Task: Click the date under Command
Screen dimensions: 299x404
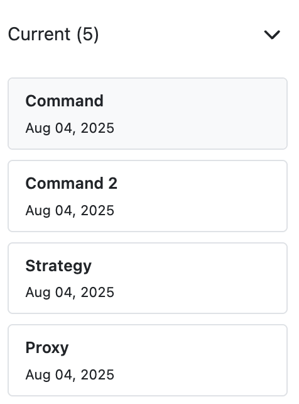Action: click(x=70, y=128)
